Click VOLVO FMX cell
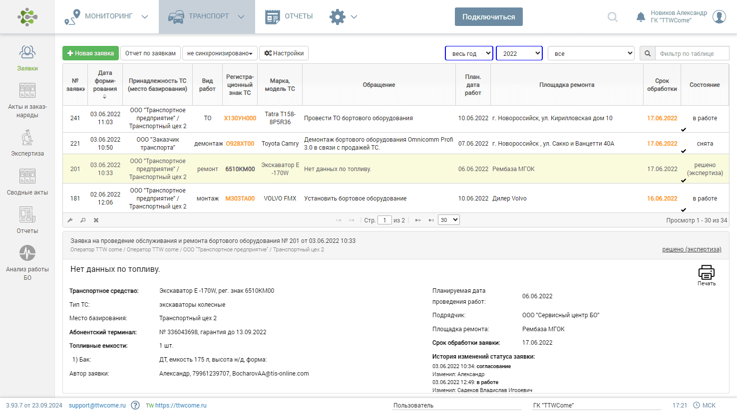Screen dimensions: 737x413 point(280,199)
